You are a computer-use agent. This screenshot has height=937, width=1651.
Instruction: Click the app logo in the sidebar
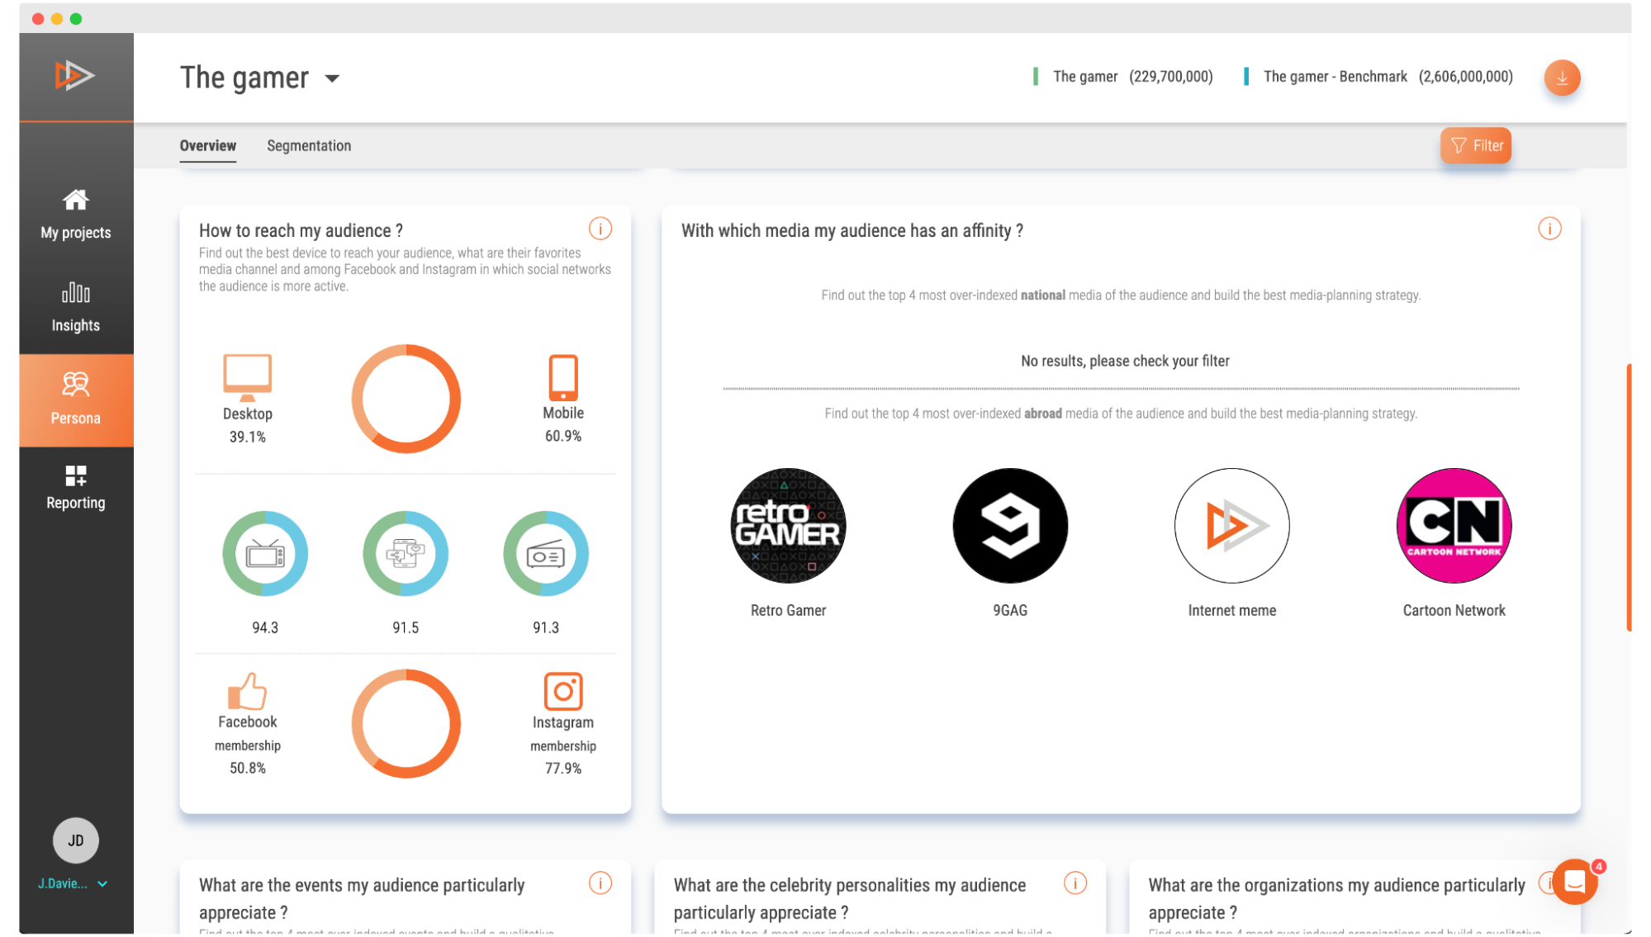click(x=75, y=76)
